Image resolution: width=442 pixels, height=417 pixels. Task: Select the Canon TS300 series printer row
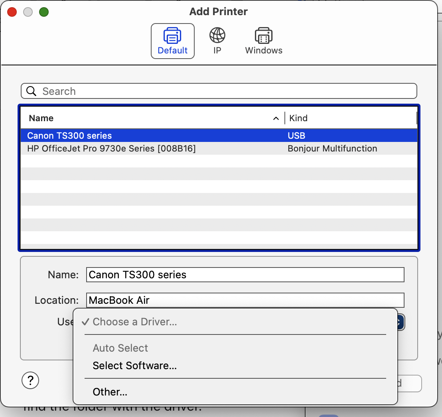click(219, 136)
